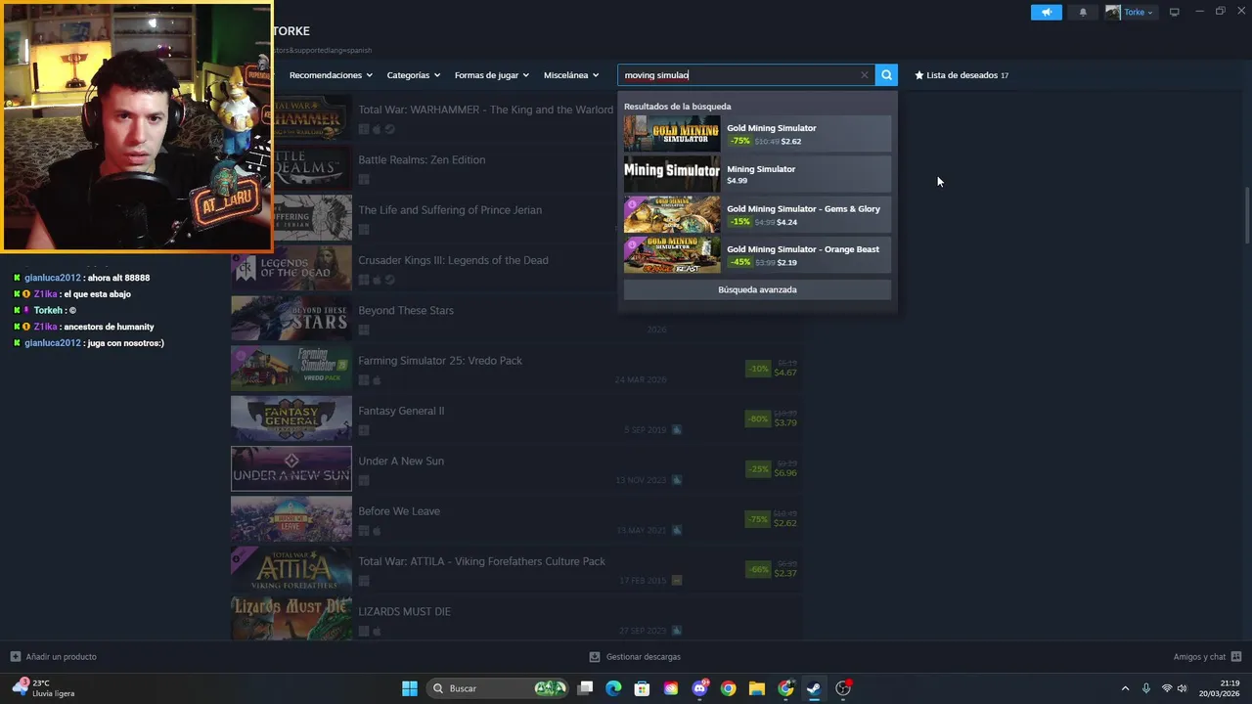
Task: Select Gold Mining Simulator - Gems & Glory result
Action: [x=757, y=214]
